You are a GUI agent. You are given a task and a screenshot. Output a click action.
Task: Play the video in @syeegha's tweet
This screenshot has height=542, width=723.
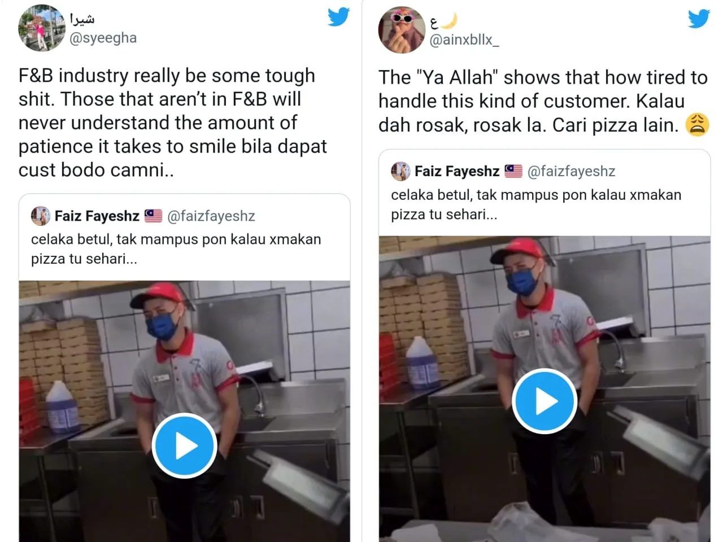[x=185, y=446]
